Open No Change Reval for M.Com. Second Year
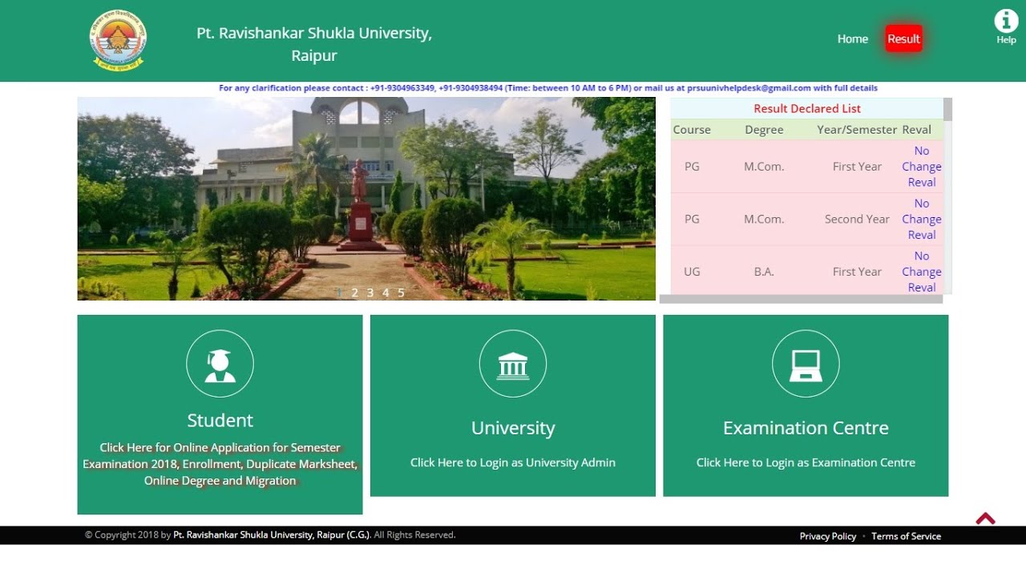The image size is (1026, 577). tap(922, 219)
